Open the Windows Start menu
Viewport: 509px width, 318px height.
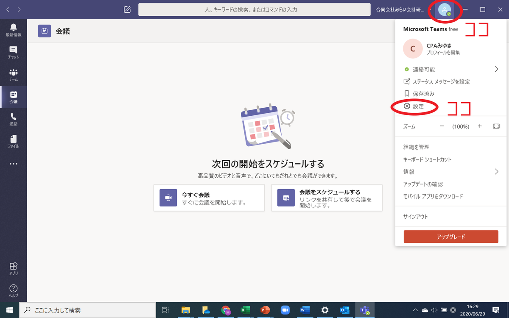(x=9, y=310)
